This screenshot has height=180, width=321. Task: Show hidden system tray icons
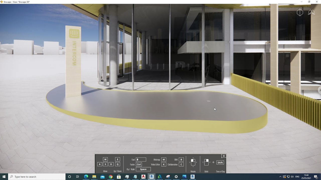click(x=280, y=177)
